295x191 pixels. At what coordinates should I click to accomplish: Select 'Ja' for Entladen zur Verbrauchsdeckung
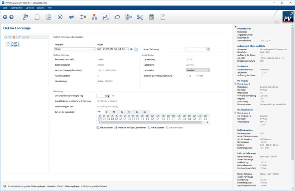(187, 75)
